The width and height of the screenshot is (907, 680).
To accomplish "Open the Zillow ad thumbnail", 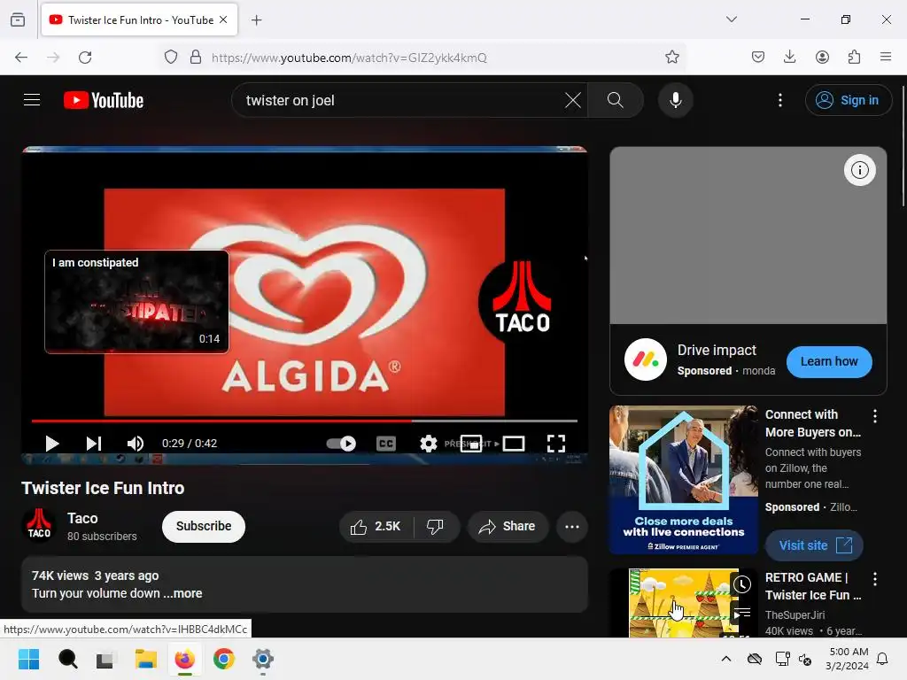I will click(683, 480).
